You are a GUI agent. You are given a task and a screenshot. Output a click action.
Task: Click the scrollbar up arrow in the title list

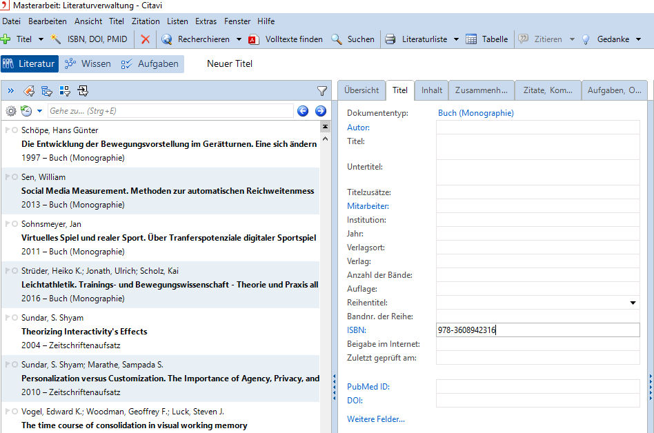(x=326, y=139)
